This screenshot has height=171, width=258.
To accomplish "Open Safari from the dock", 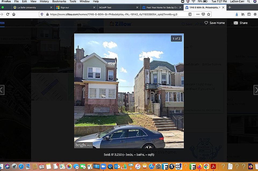I will [21, 166].
